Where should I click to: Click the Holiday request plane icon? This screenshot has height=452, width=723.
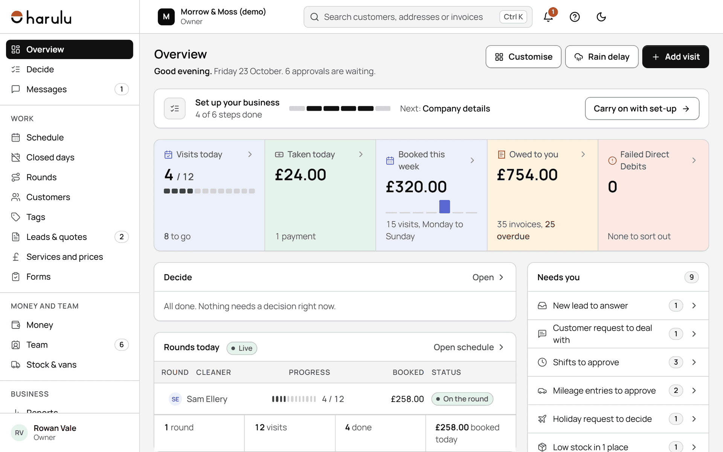pos(542,419)
